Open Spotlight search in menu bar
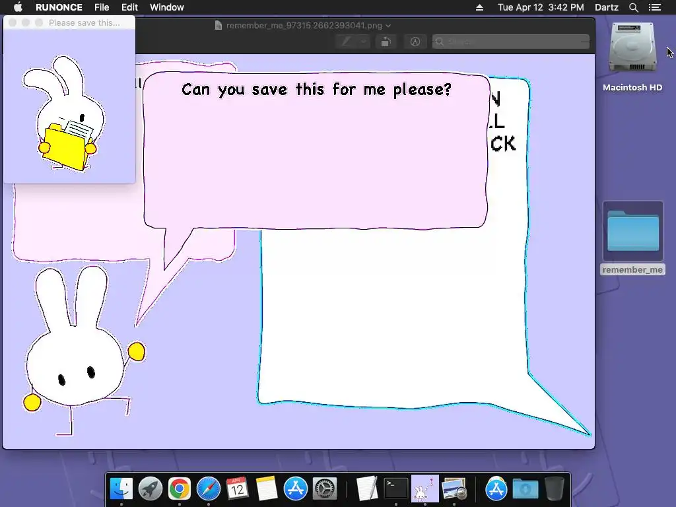This screenshot has width=676, height=507. pyautogui.click(x=634, y=7)
